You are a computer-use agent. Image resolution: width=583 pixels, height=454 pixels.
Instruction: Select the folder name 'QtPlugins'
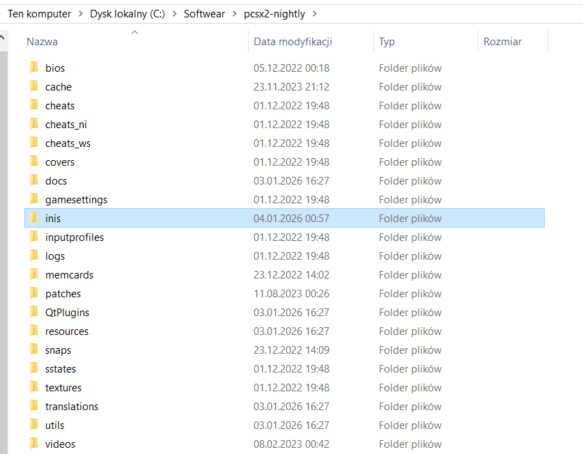click(x=67, y=313)
